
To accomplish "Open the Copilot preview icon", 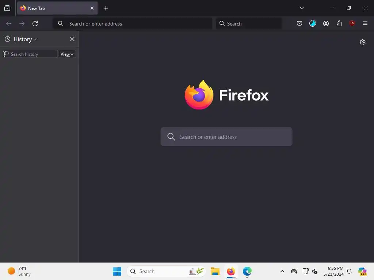I will 362,271.
